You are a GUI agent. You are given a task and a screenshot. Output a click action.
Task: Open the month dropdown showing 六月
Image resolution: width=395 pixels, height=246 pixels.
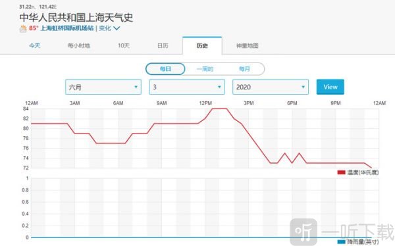coord(103,87)
